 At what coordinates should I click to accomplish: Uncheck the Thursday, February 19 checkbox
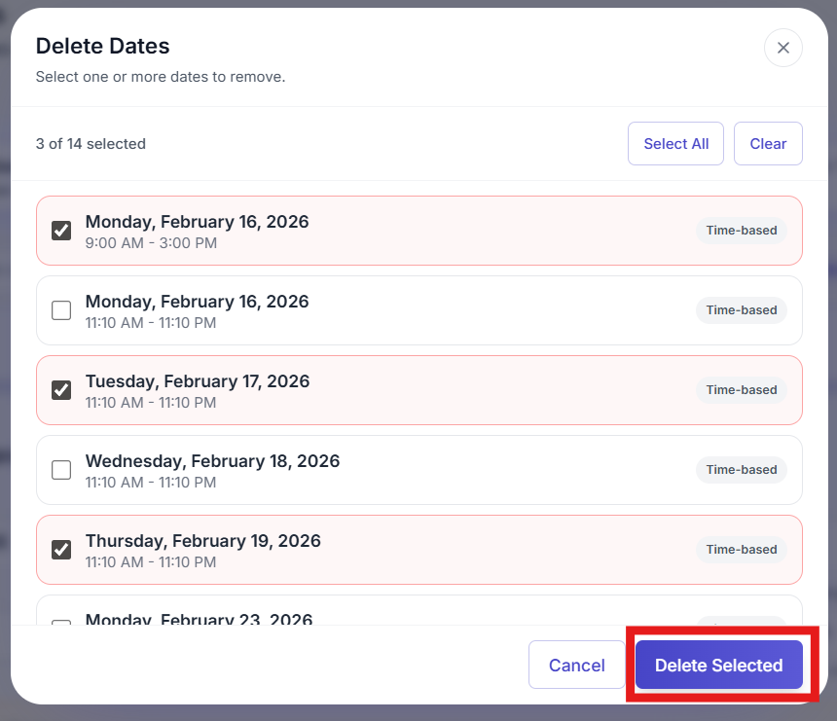(x=61, y=550)
